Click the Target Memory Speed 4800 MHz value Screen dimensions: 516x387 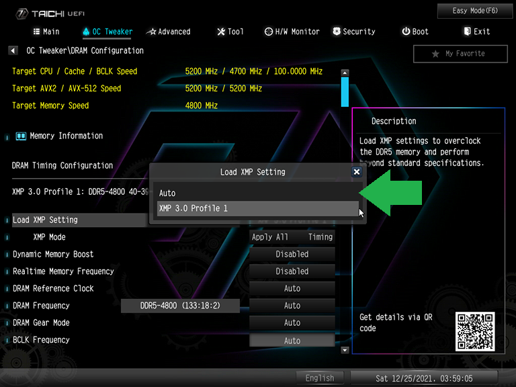coord(201,105)
